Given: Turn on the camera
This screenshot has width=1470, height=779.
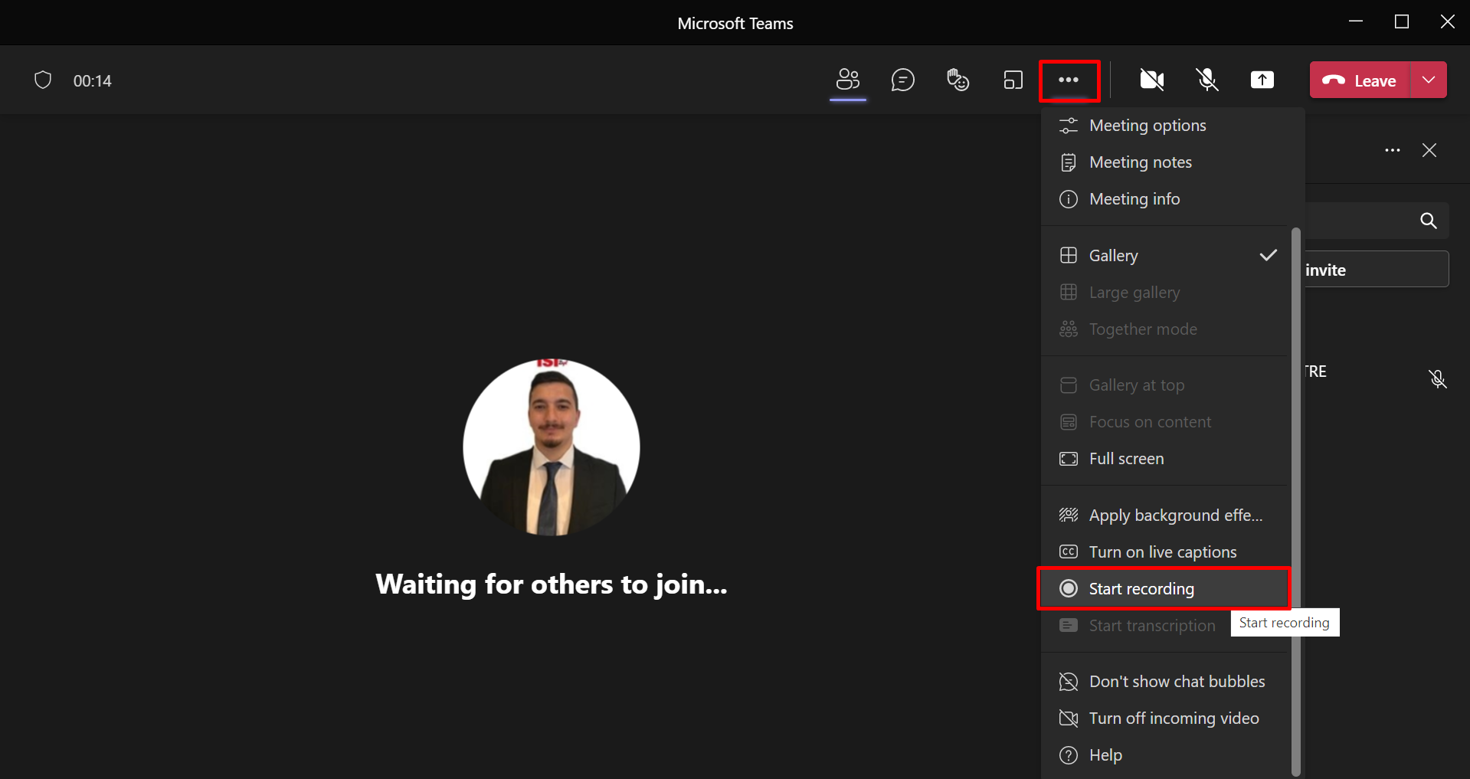Looking at the screenshot, I should [x=1151, y=80].
